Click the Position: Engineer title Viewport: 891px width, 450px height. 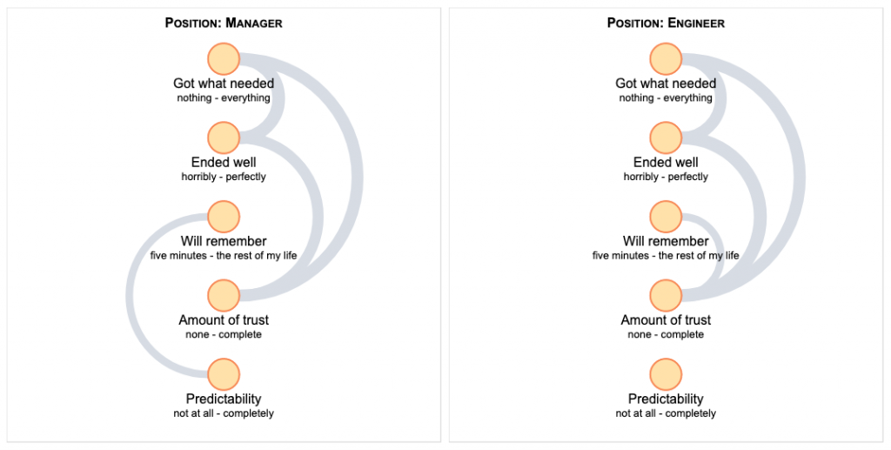pyautogui.click(x=666, y=23)
